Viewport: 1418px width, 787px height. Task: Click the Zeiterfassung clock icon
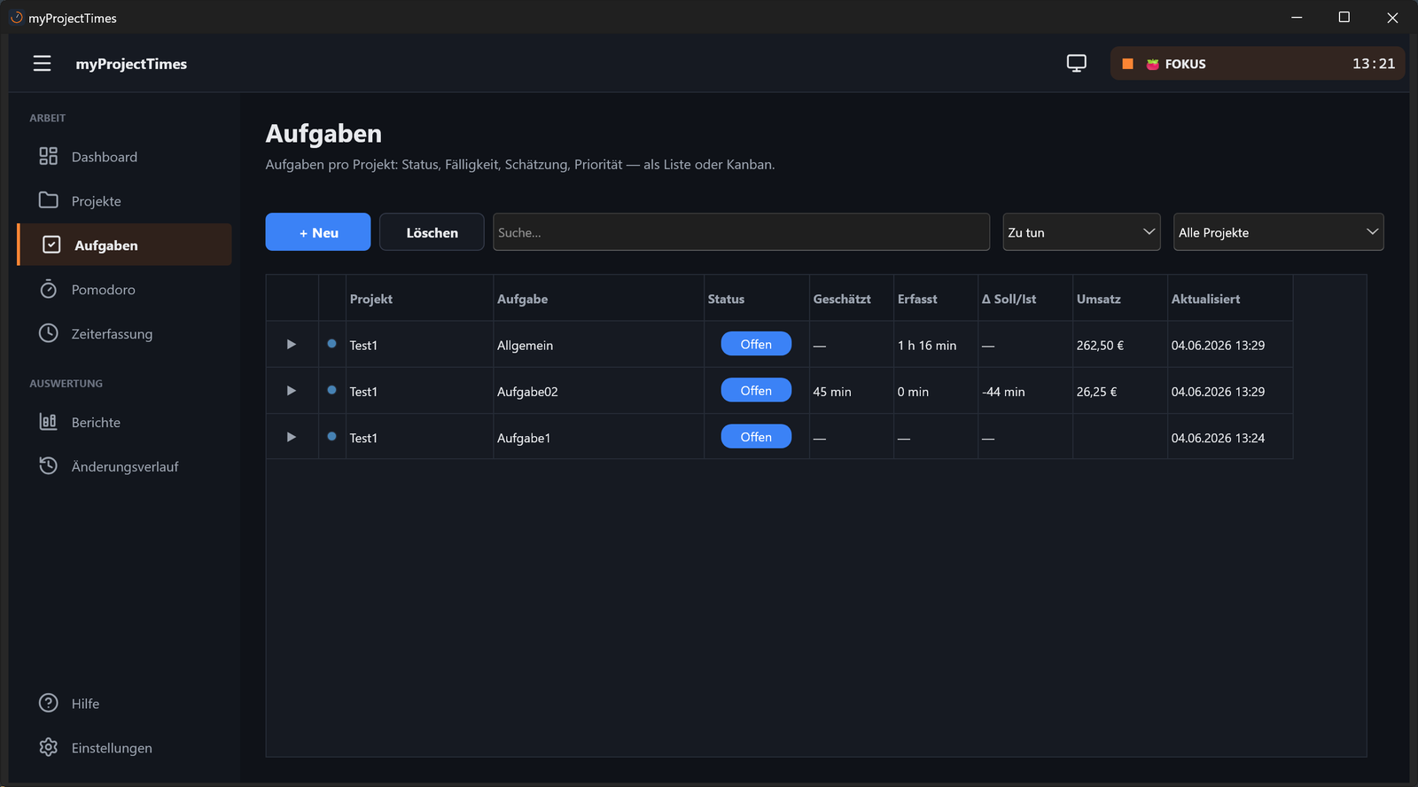pyautogui.click(x=48, y=333)
